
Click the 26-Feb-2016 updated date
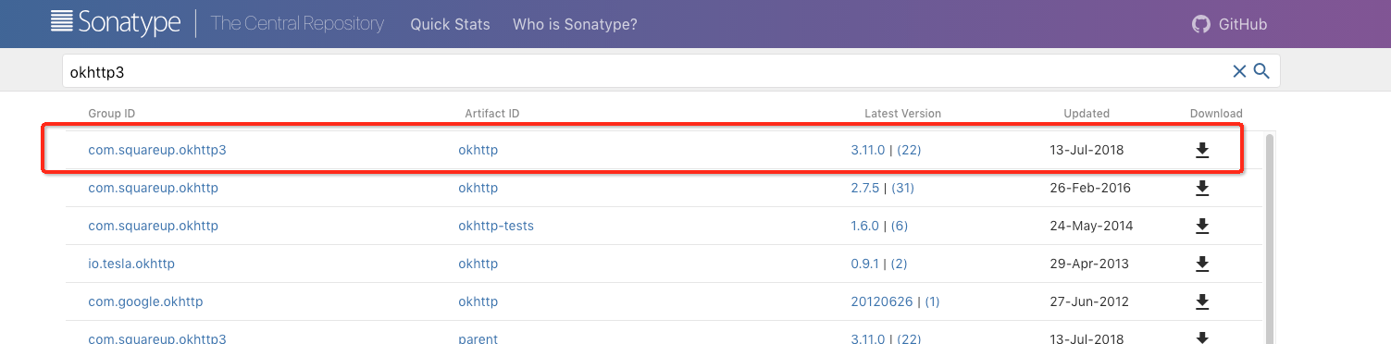pos(1090,188)
